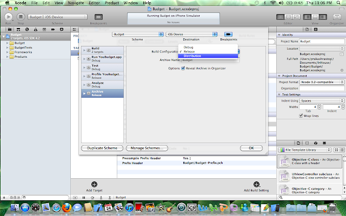Open the Organizer window icon
The width and height of the screenshot is (346, 216).
pos(337,17)
